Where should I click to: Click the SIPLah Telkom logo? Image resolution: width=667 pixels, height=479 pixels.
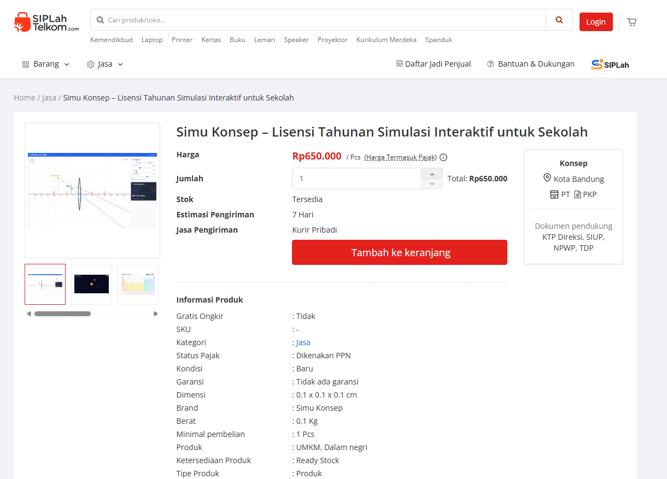(x=45, y=22)
